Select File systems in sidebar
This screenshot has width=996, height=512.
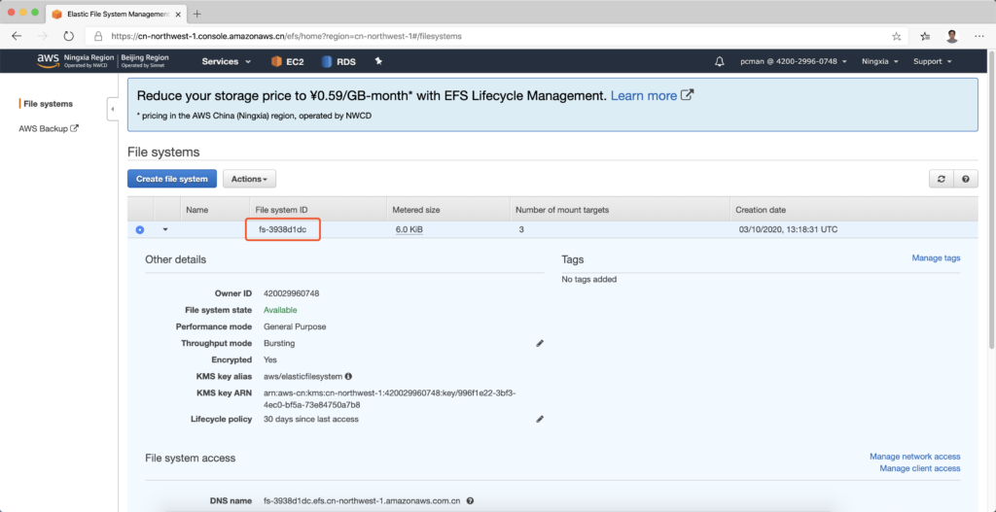coord(48,104)
